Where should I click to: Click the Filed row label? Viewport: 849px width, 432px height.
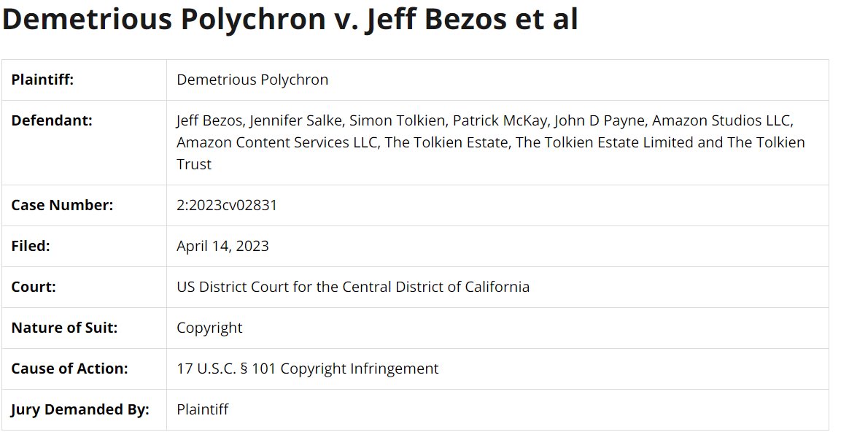click(x=30, y=246)
